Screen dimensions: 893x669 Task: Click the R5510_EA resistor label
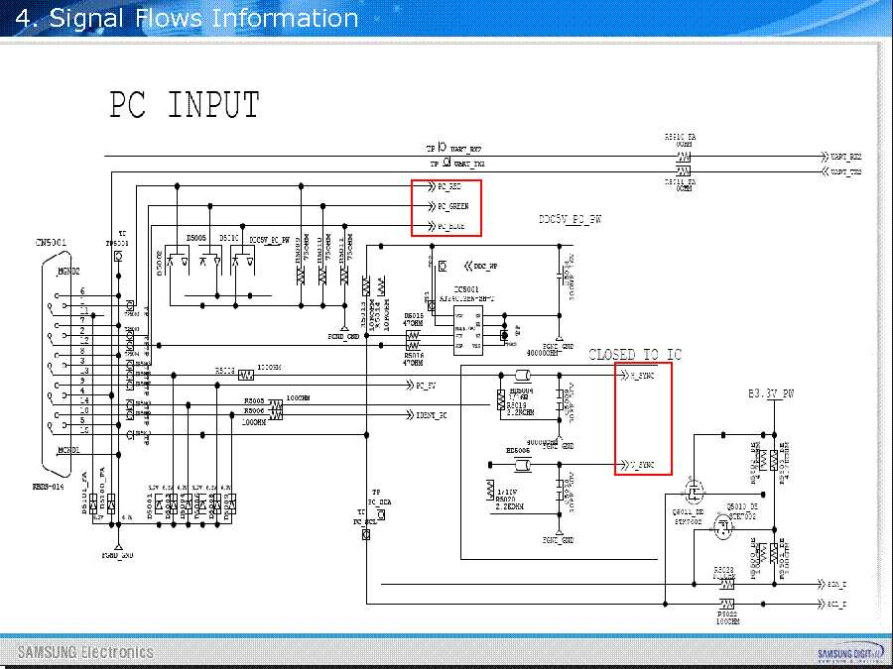(680, 137)
